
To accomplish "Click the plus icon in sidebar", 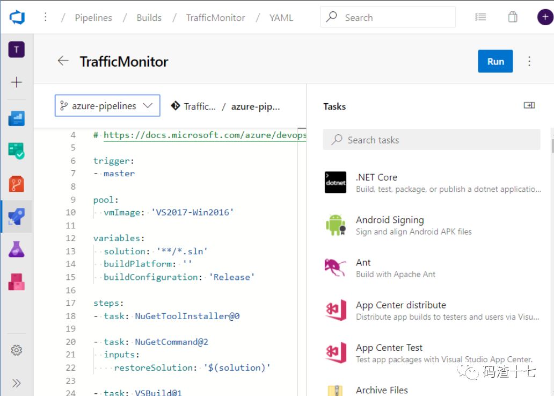I will tap(17, 82).
